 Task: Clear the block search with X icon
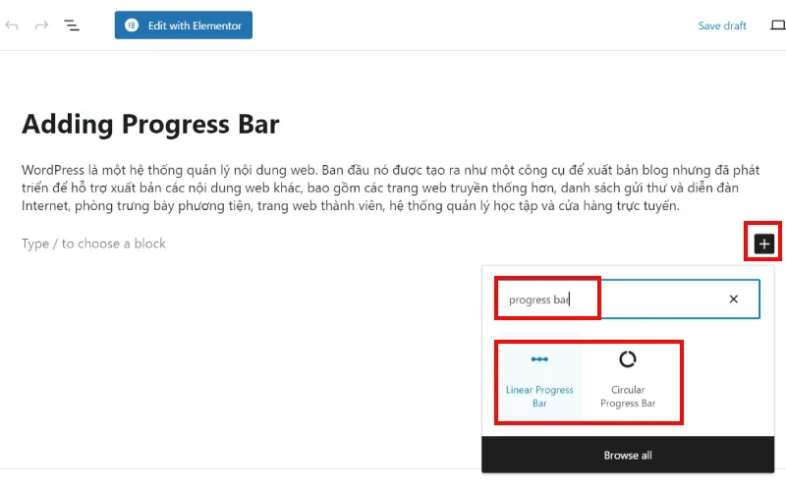[733, 300]
